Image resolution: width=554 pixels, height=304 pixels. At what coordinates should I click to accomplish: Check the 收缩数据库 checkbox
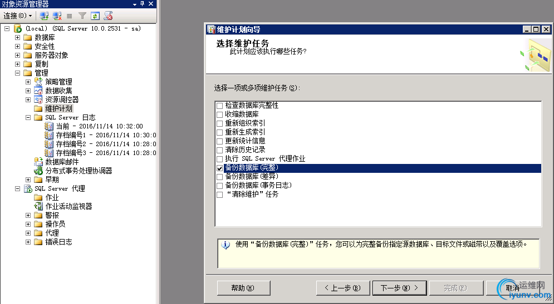(x=220, y=114)
